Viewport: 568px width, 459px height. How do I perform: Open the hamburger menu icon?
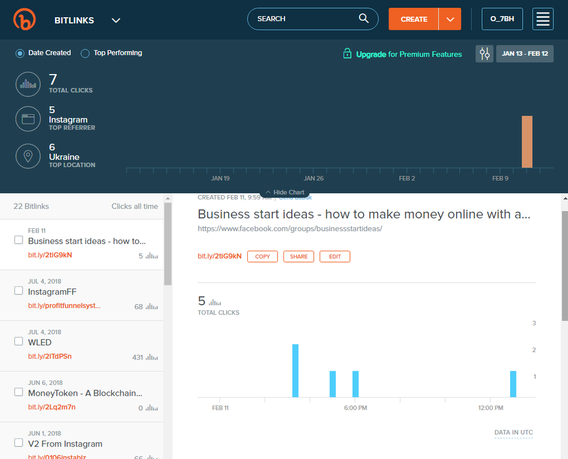[x=543, y=19]
